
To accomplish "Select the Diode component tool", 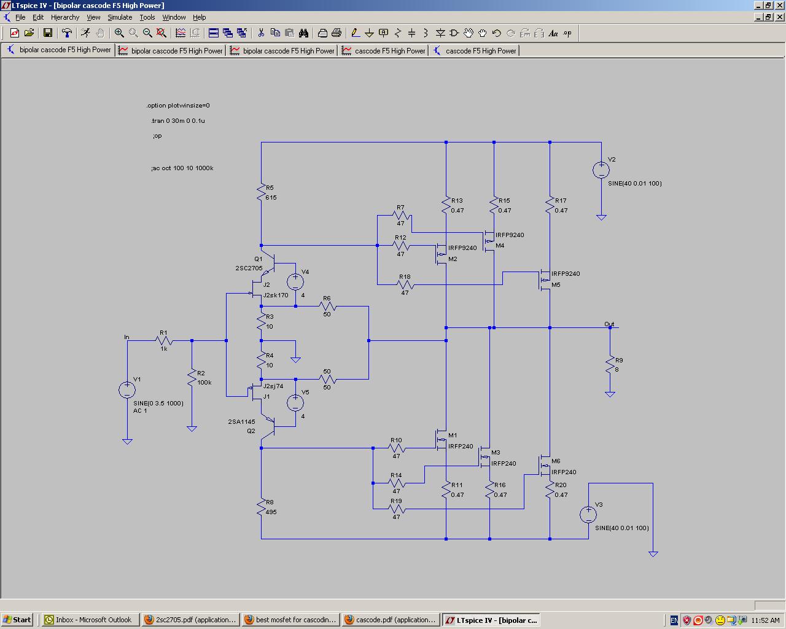I will tap(440, 33).
